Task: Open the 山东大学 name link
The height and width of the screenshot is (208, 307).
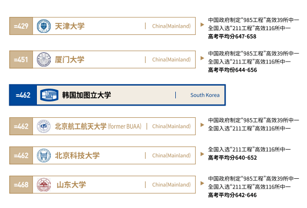Action: (71, 185)
